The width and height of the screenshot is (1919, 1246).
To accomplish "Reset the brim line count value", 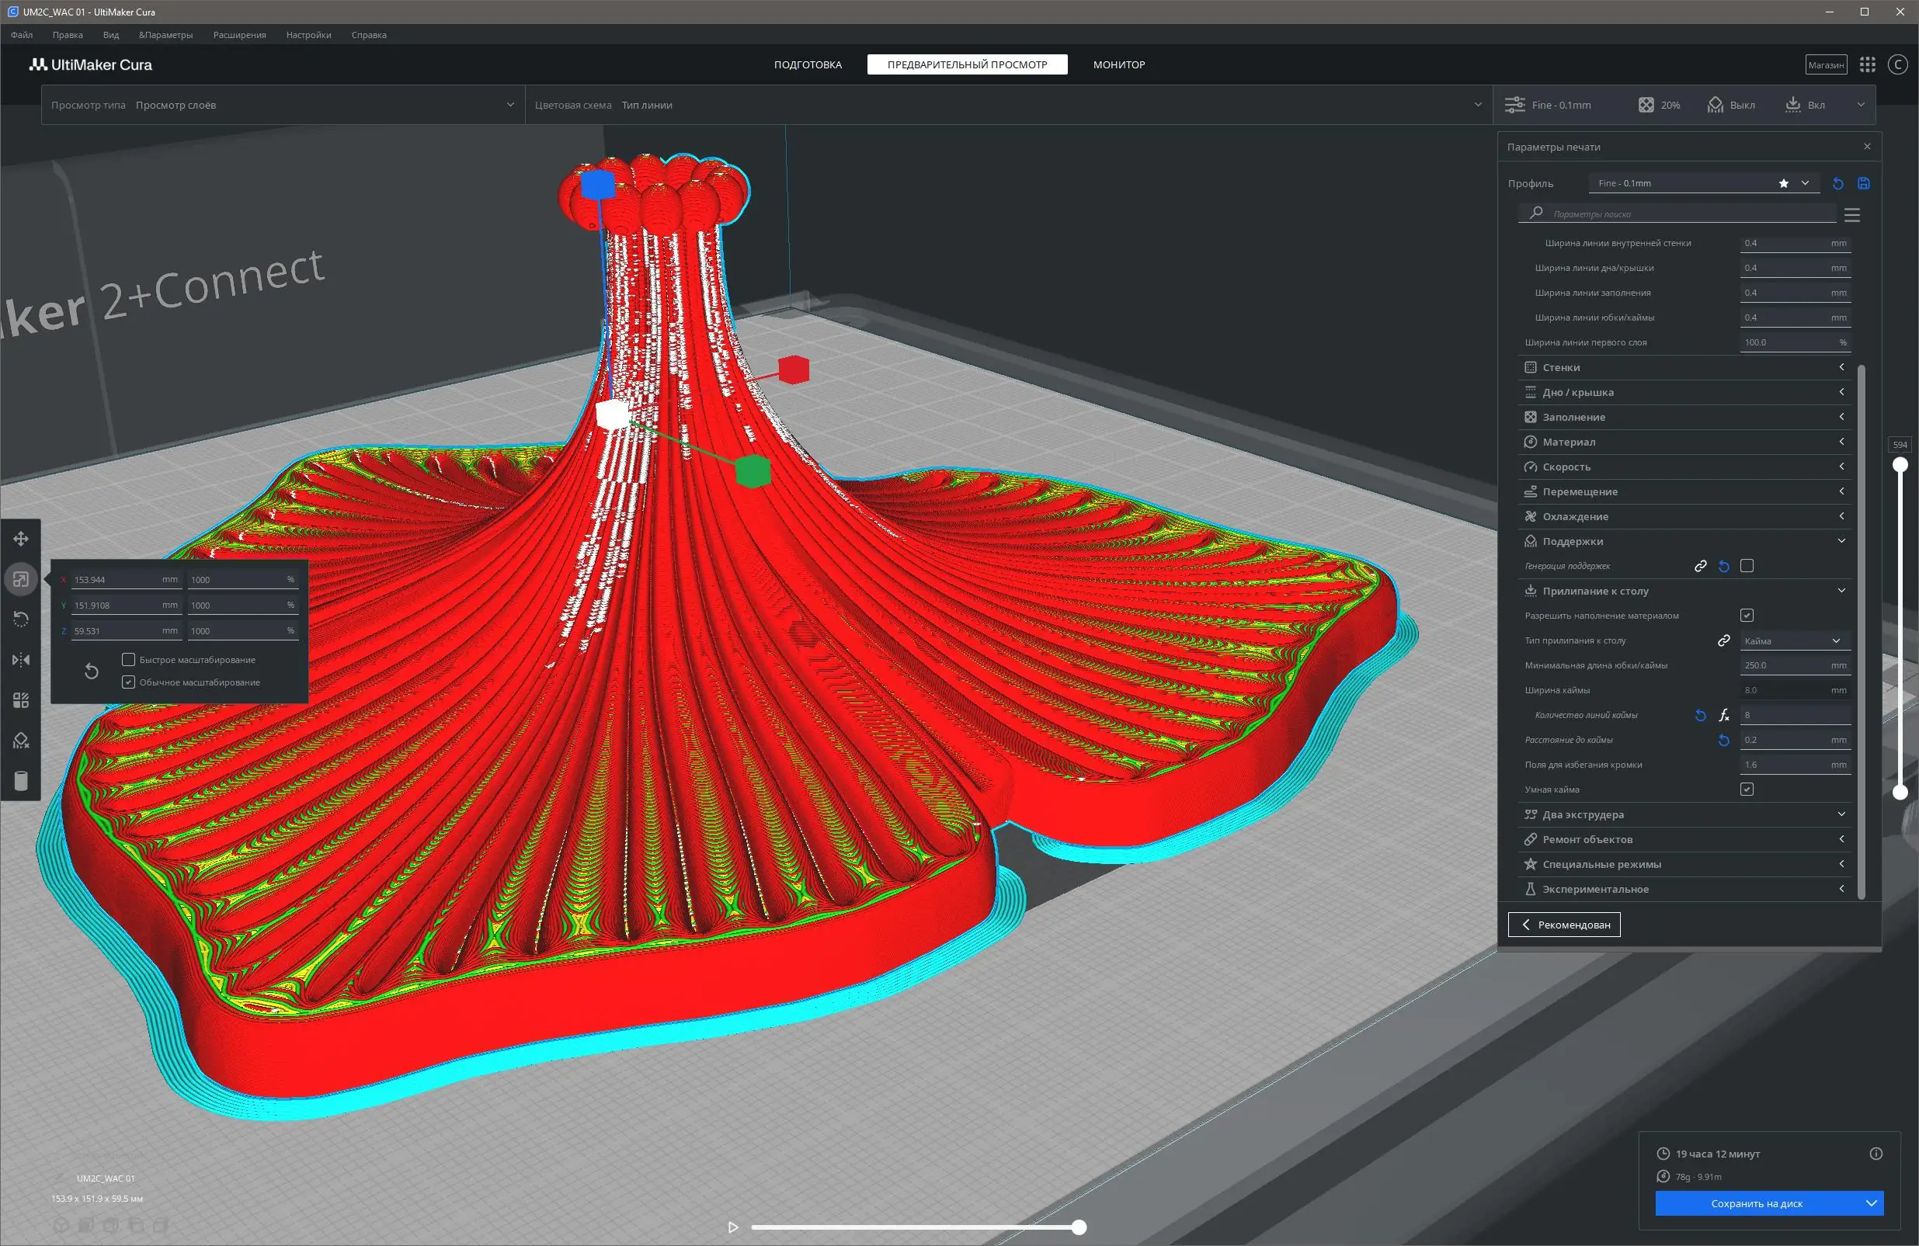I will [x=1701, y=716].
